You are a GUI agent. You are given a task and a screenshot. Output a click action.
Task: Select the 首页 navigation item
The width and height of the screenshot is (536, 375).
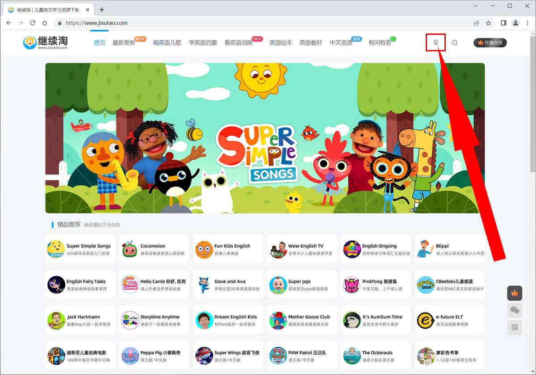[100, 43]
